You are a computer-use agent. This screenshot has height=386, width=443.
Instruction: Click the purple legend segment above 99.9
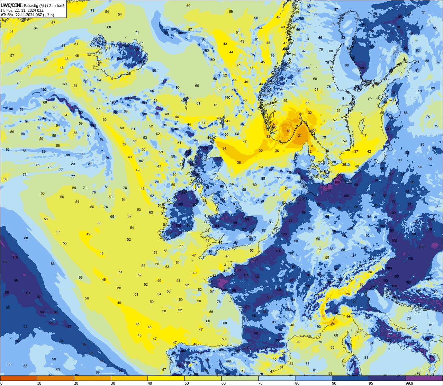tap(424, 378)
